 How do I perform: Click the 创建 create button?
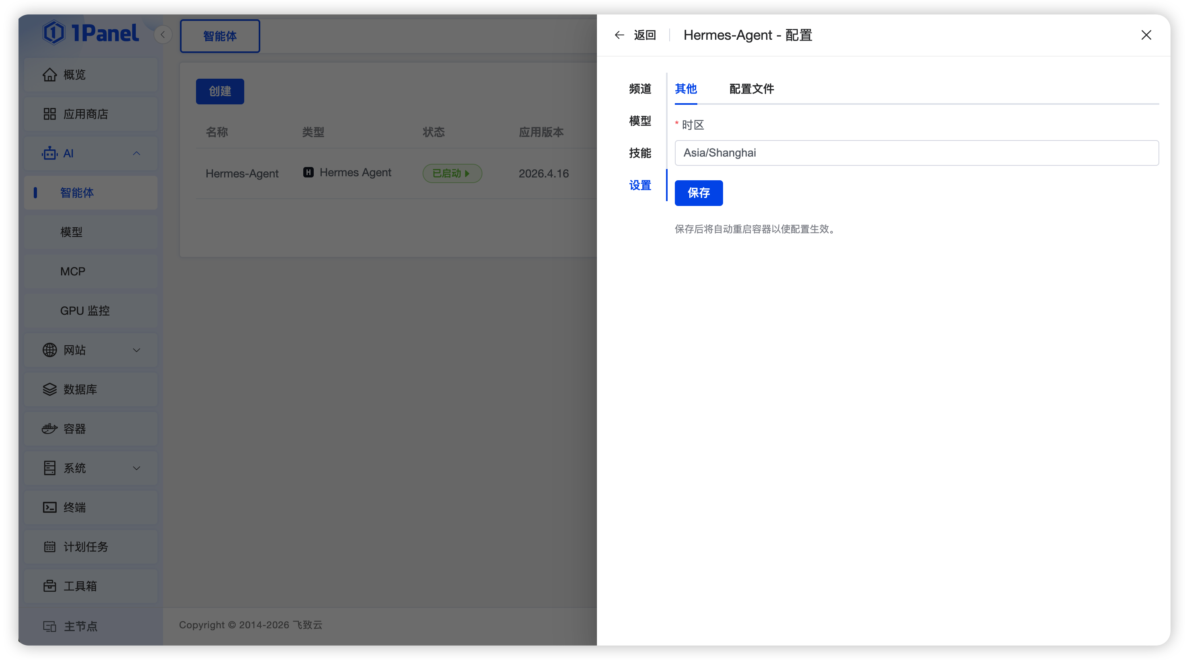[220, 91]
